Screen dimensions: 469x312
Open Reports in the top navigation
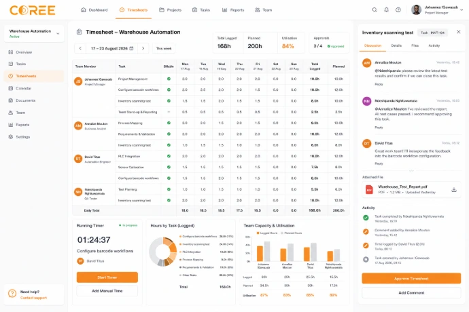[233, 10]
